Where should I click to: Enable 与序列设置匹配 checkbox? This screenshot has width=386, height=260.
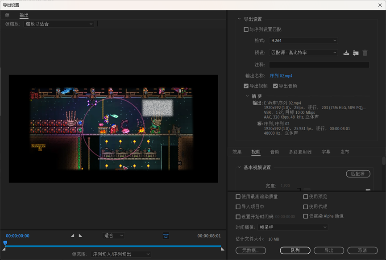point(246,29)
